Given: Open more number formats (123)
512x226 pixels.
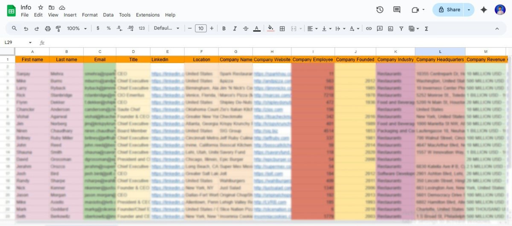Looking at the screenshot, I should (x=142, y=29).
